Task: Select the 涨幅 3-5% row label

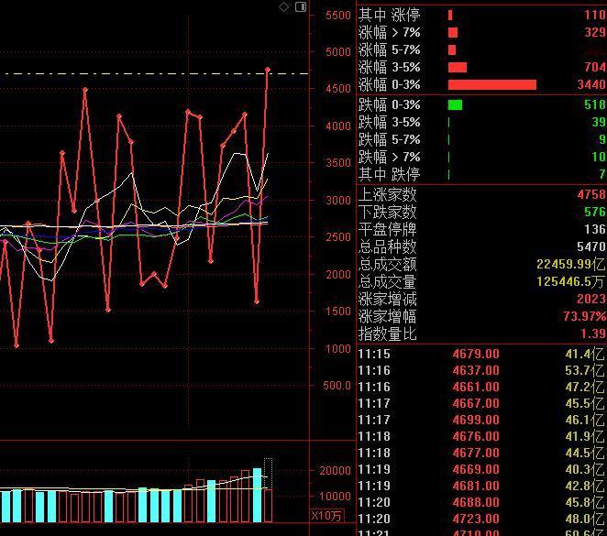Action: (389, 67)
